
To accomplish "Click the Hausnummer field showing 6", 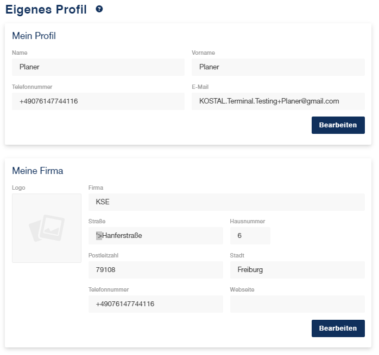I will pos(250,236).
